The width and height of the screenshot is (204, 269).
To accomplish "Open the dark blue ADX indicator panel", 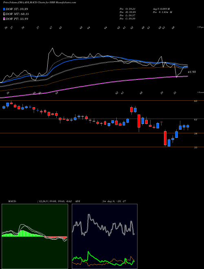I will (x=104, y=236).
